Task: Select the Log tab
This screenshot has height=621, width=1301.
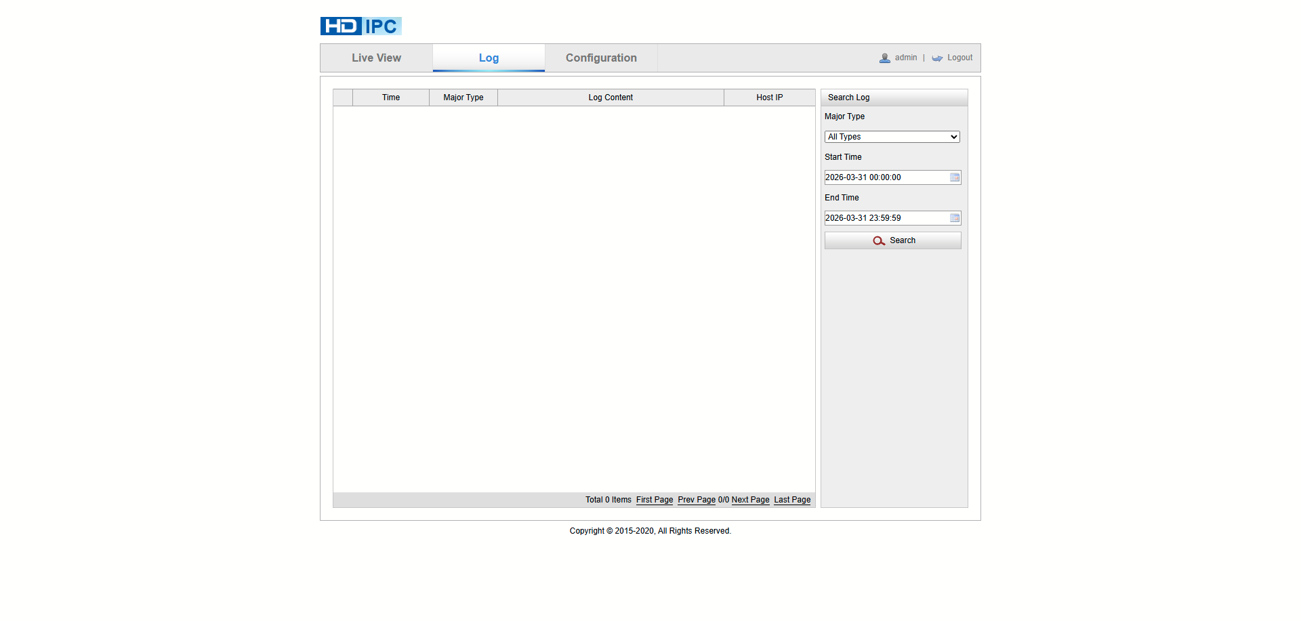Action: click(x=489, y=58)
